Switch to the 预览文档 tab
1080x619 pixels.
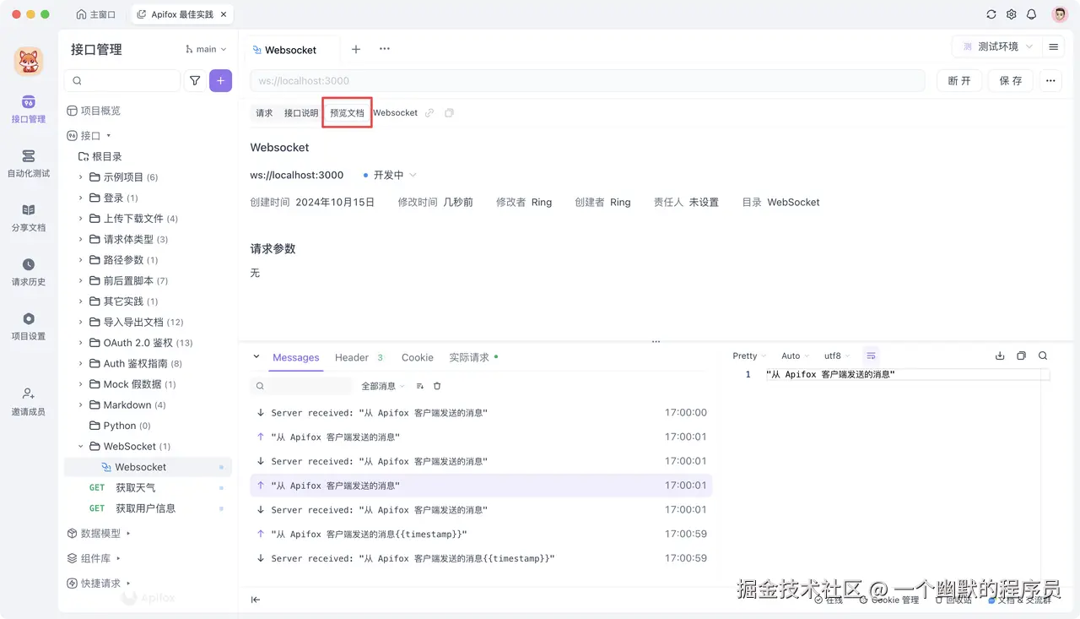[346, 112]
